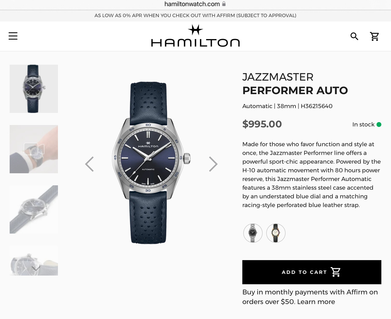Select the angled side view thumbnail
The image size is (391, 319).
[x=34, y=209]
